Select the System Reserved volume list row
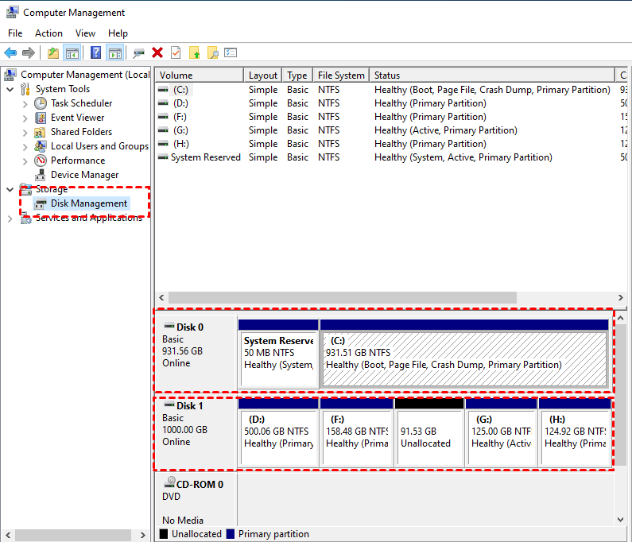Viewport: 632px width, 542px height. coord(391,157)
